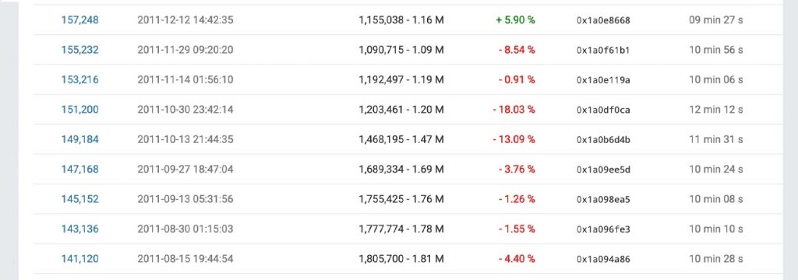Screen dimensions: 798x280
Task: Select the bits value 0x1a094a86
Action: point(603,260)
